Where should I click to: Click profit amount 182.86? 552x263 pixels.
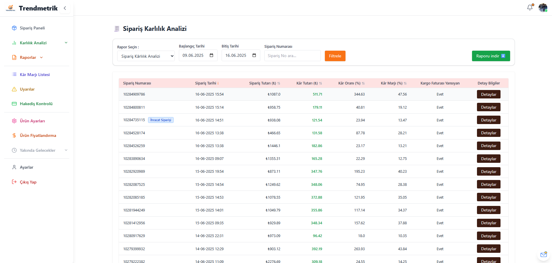[x=317, y=146]
